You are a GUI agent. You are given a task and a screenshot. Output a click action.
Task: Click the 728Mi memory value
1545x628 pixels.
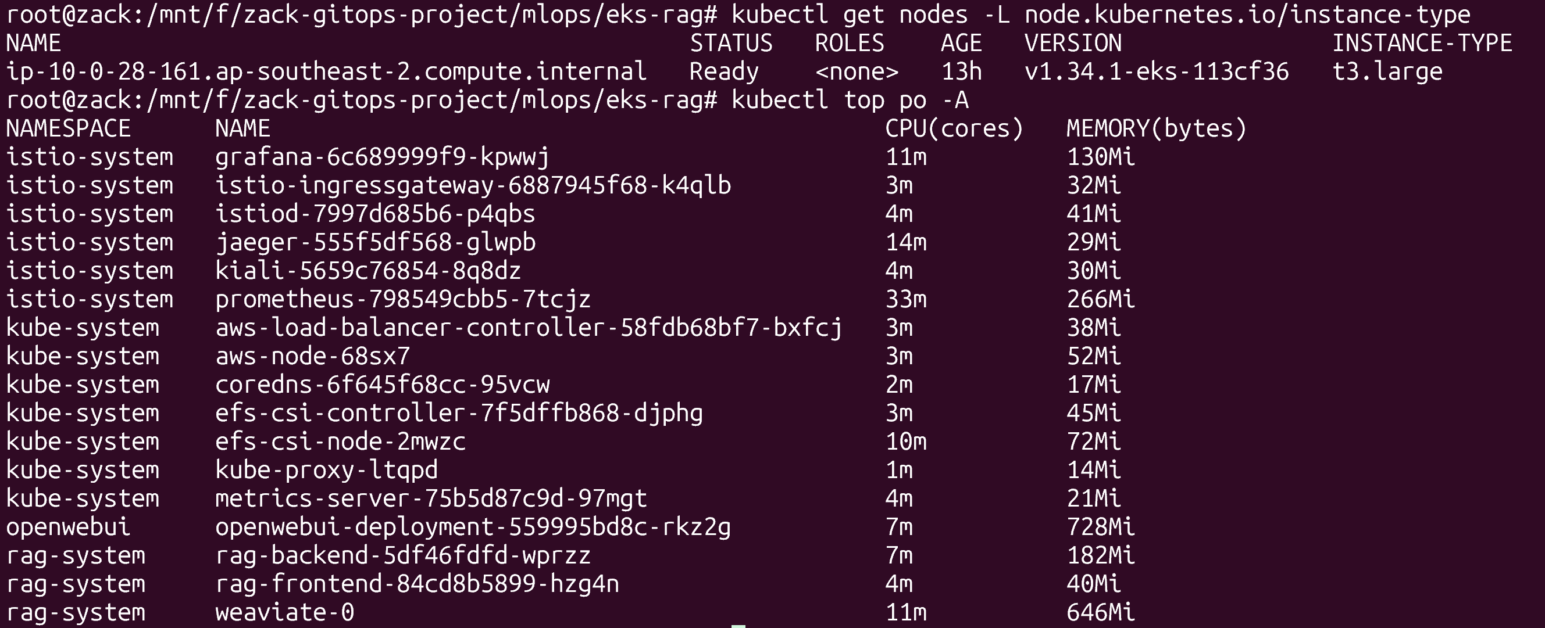[x=1101, y=527]
